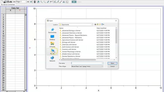Click file list horizontal scrollbar right arrow

(114, 60)
